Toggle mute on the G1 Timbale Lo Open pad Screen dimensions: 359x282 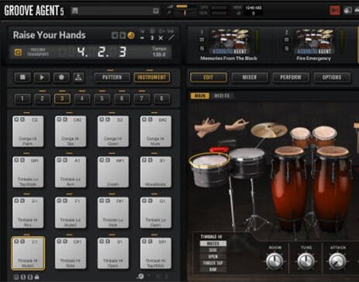tap(144, 200)
